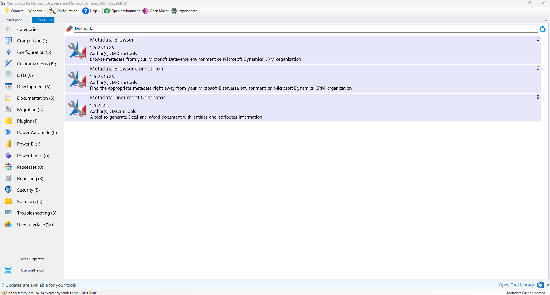This screenshot has width=550, height=295.
Task: Click the Help question mark icon
Action: (x=86, y=11)
